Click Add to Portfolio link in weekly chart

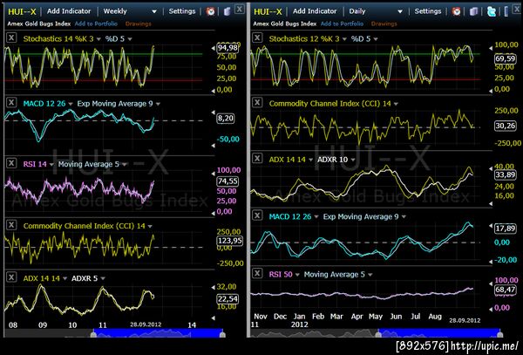coord(96,24)
